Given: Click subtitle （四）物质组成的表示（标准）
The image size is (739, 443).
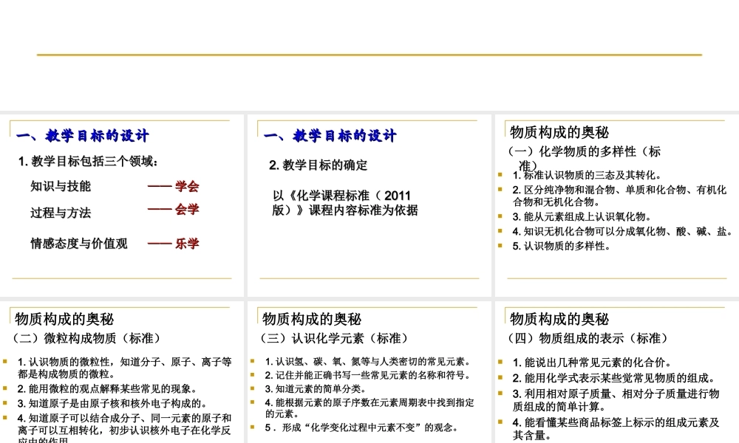Looking at the screenshot, I should click(589, 338).
